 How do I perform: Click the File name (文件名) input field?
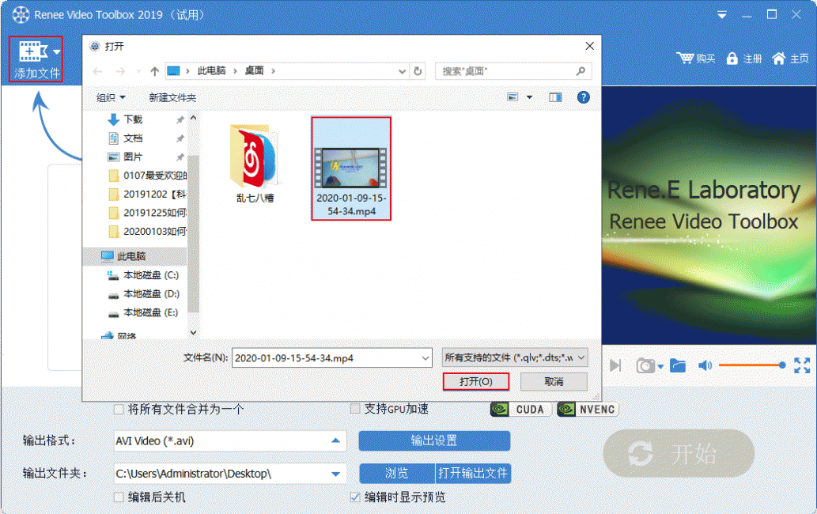332,357
